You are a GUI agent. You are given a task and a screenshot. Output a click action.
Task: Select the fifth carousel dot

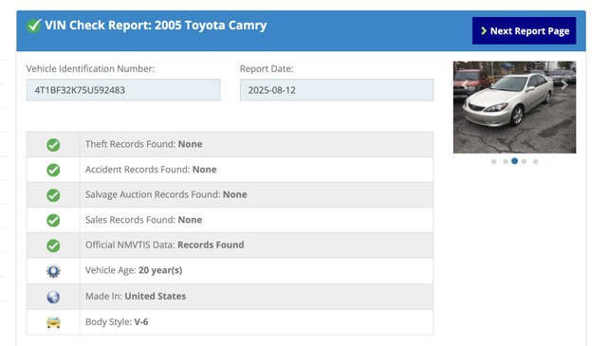point(535,161)
